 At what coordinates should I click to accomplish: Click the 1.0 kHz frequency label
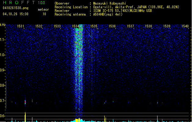[2, 55]
